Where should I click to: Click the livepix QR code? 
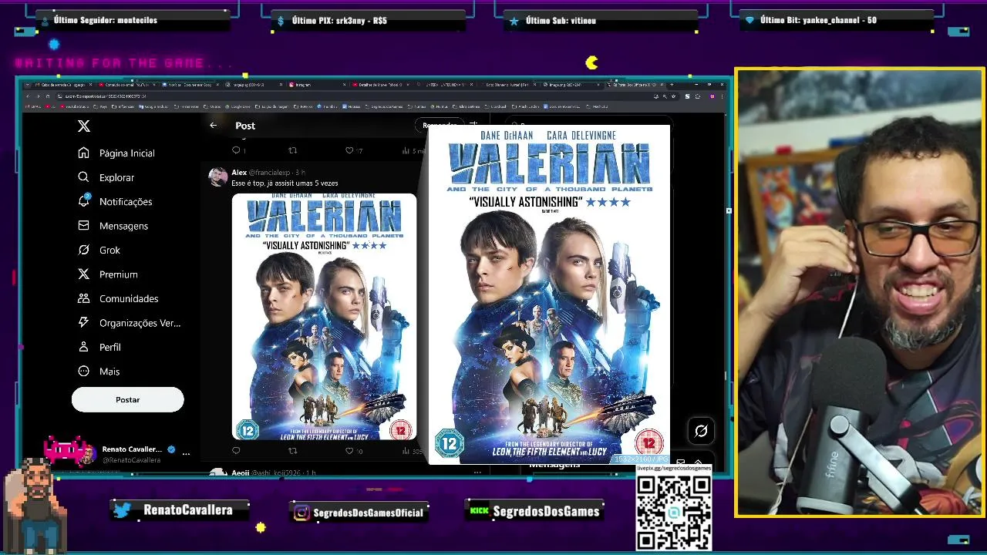click(674, 512)
